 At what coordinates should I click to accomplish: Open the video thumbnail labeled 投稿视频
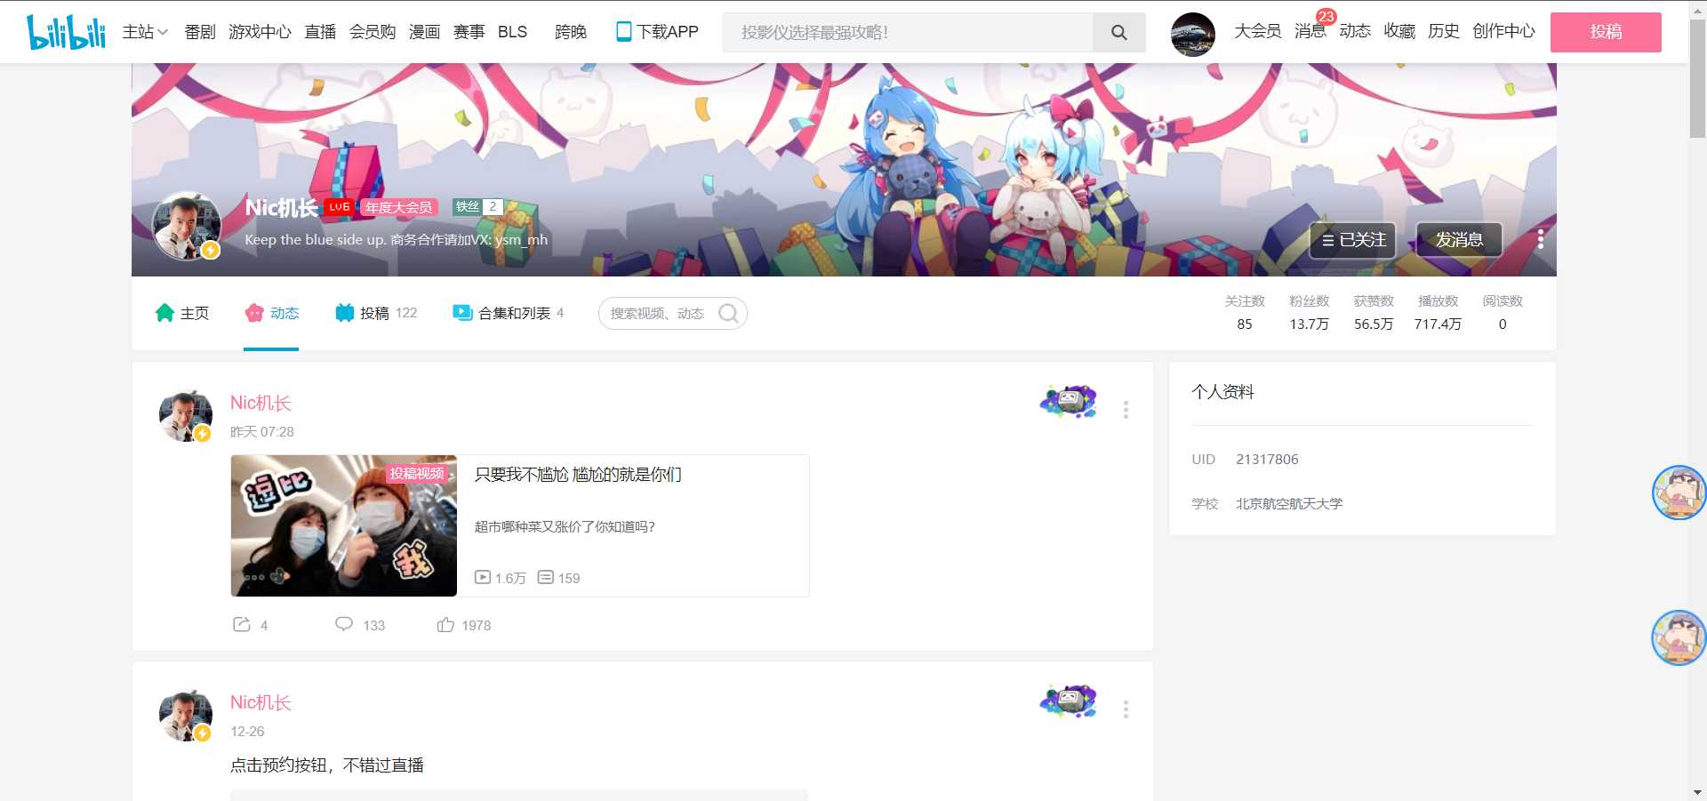344,525
